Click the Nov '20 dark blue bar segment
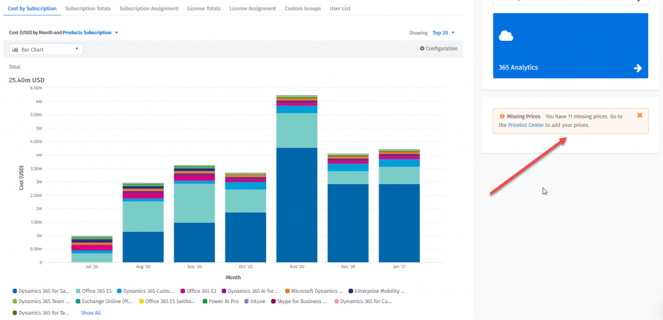 click(297, 205)
